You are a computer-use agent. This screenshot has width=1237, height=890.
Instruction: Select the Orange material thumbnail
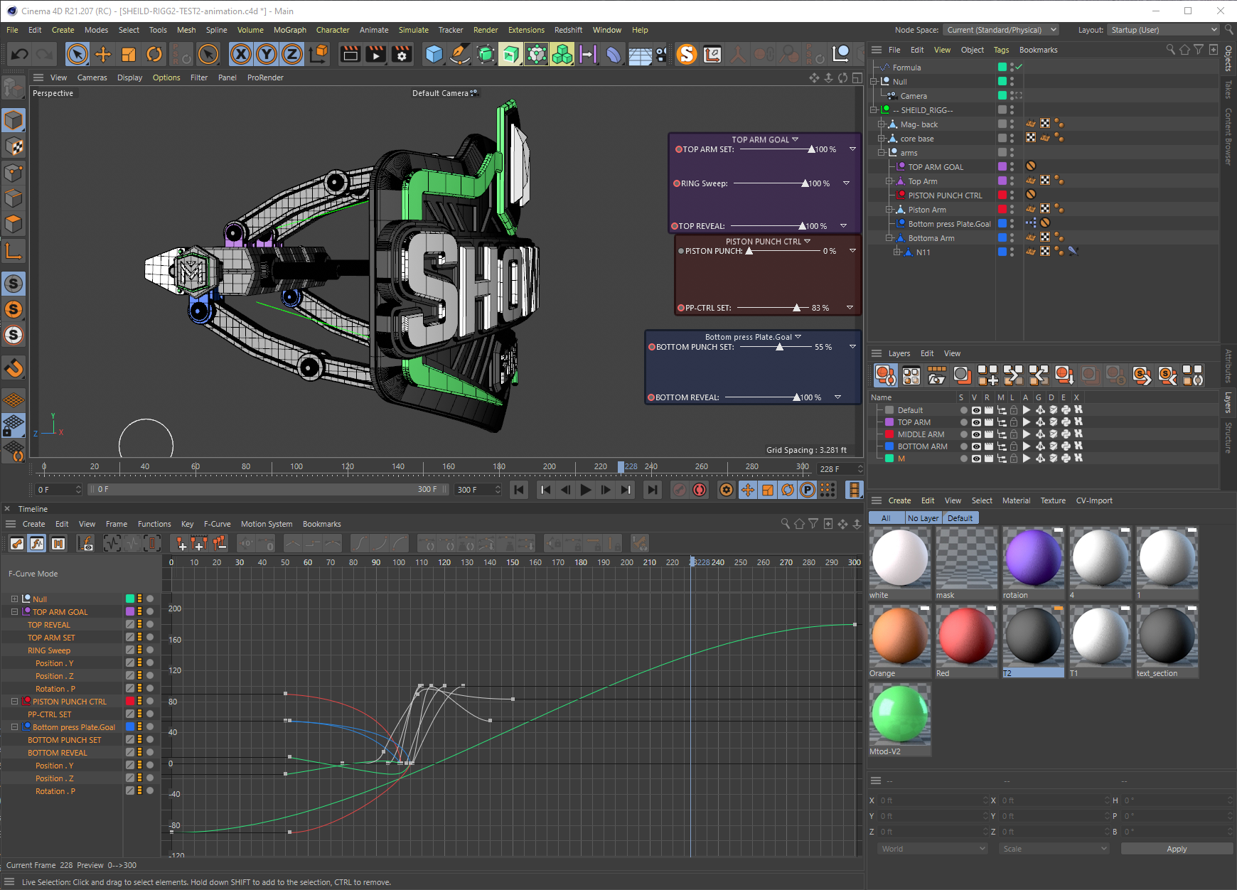[x=899, y=637]
